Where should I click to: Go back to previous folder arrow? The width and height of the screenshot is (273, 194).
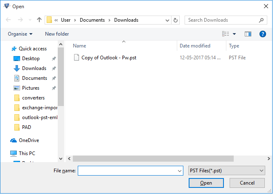[8, 20]
